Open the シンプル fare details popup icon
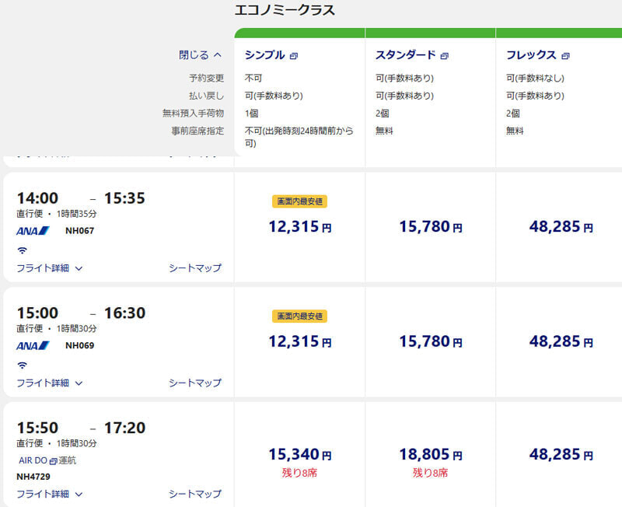 coord(294,56)
